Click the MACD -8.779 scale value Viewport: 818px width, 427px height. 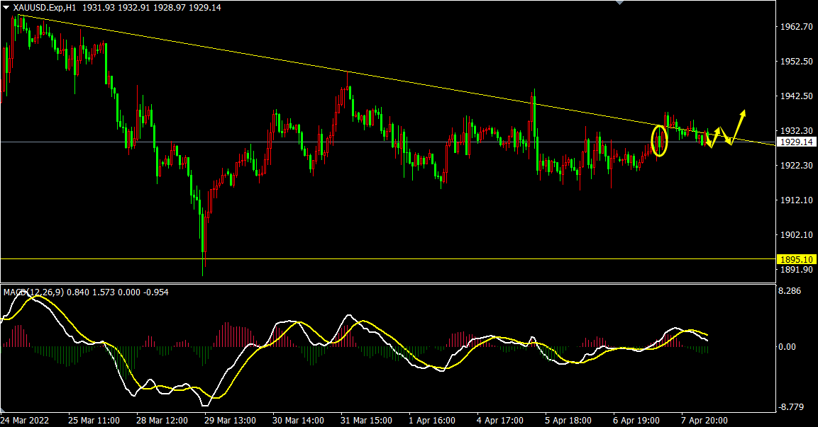coord(790,407)
